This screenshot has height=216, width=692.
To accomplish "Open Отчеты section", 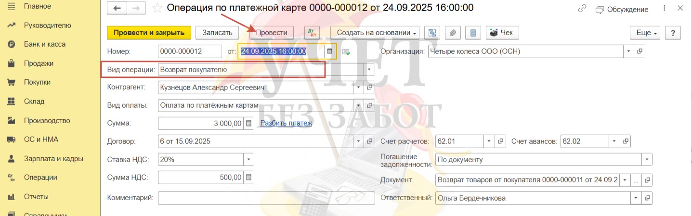I will (36, 197).
